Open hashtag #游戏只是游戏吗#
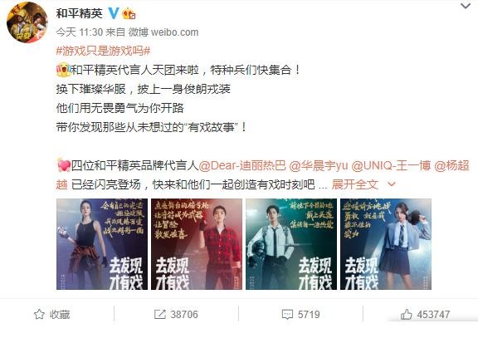478x348 pixels. 104,51
